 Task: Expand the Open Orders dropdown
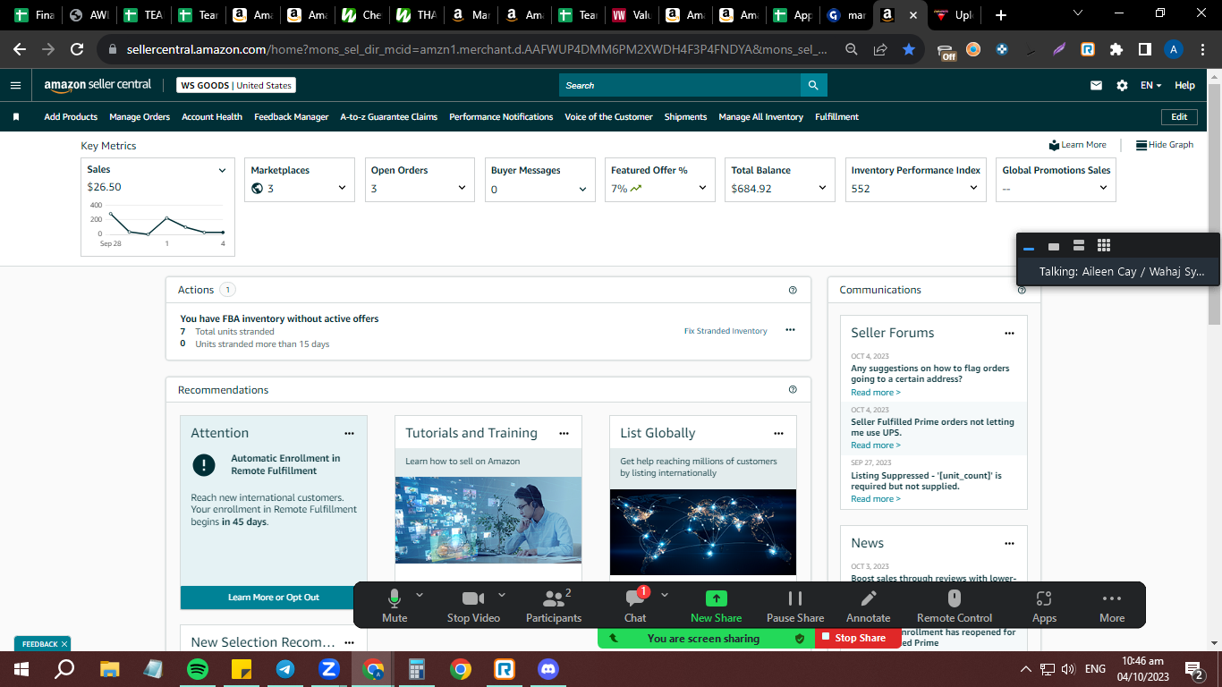(x=462, y=188)
